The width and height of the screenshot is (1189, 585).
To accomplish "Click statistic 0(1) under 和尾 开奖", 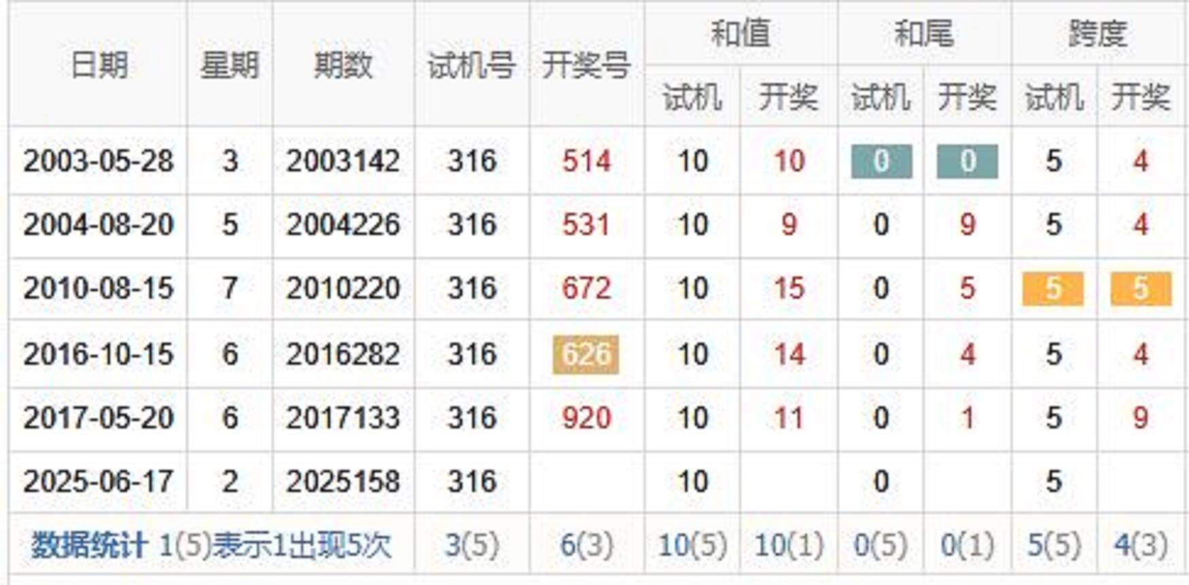I will coord(968,546).
